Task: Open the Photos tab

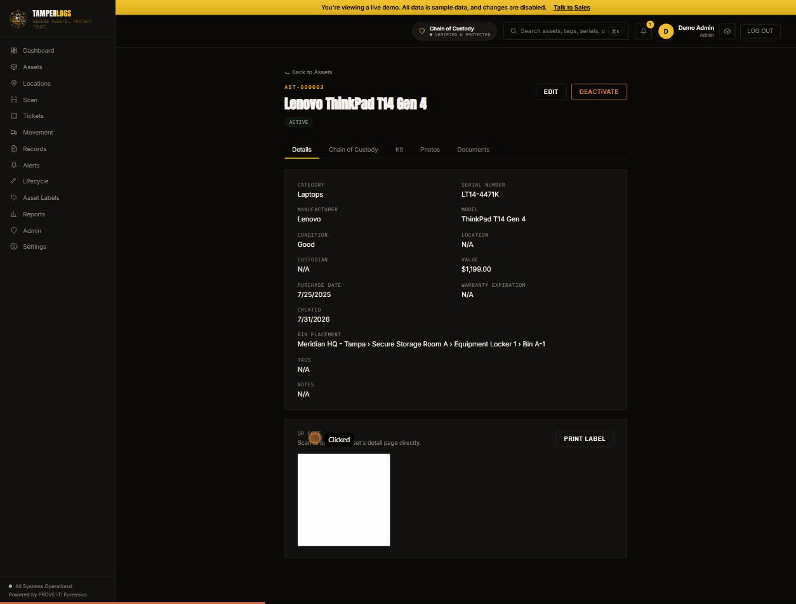Action: click(430, 150)
